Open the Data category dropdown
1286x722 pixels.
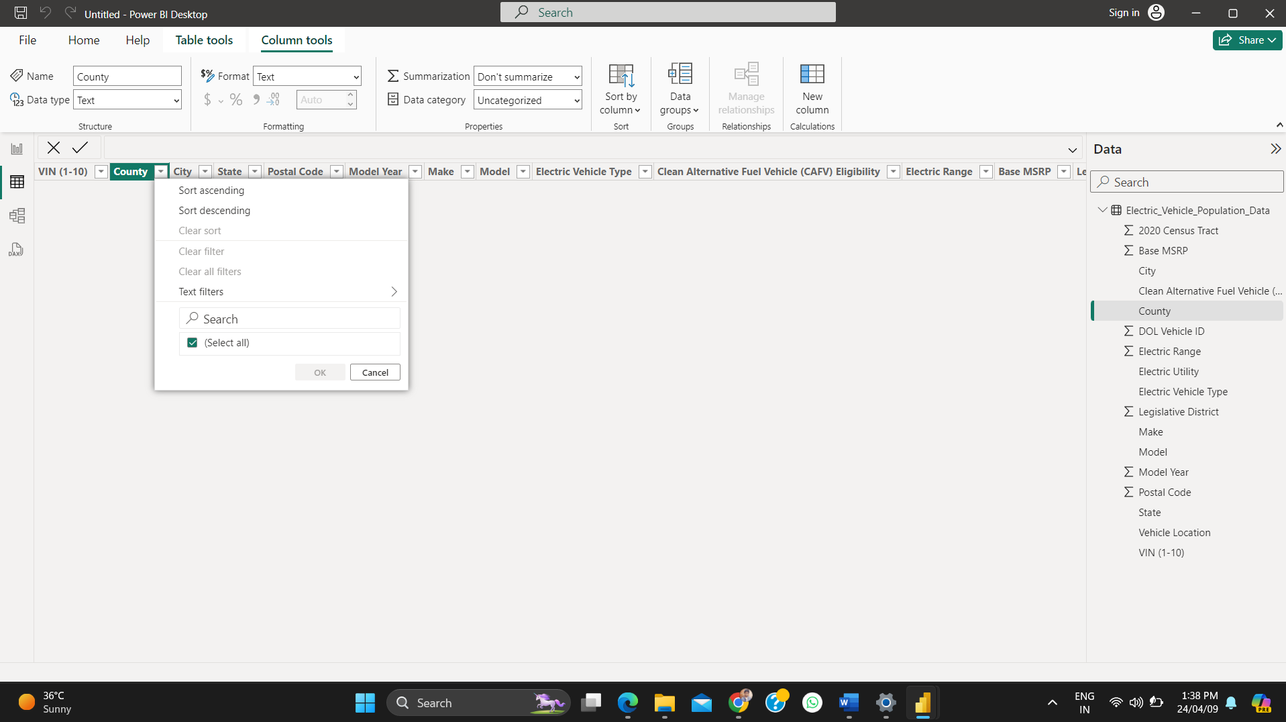point(528,100)
